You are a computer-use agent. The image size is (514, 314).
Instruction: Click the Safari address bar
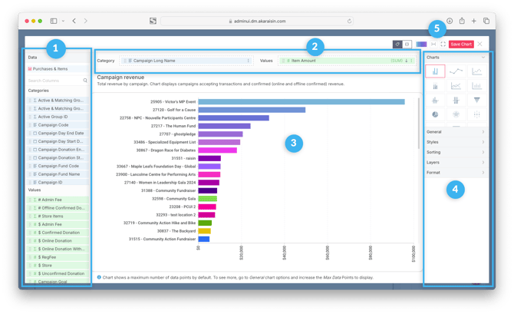click(257, 21)
